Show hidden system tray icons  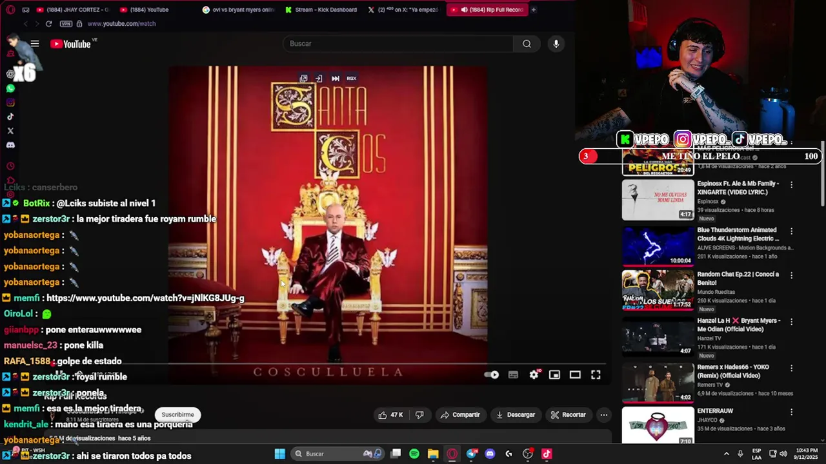(x=726, y=454)
